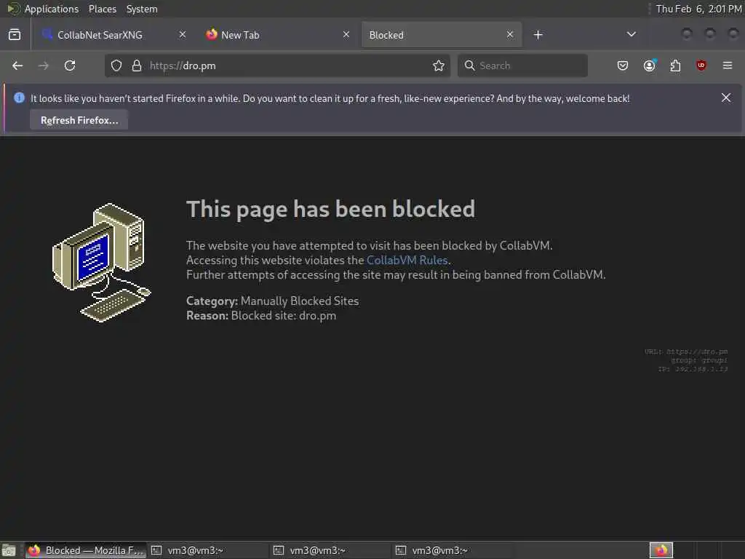Click the text Manually Blocked Sites
The width and height of the screenshot is (745, 559).
tap(300, 301)
